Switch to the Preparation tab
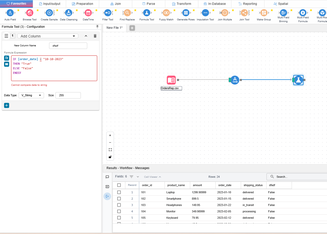Image resolution: width=327 pixels, height=234 pixels. (x=82, y=4)
